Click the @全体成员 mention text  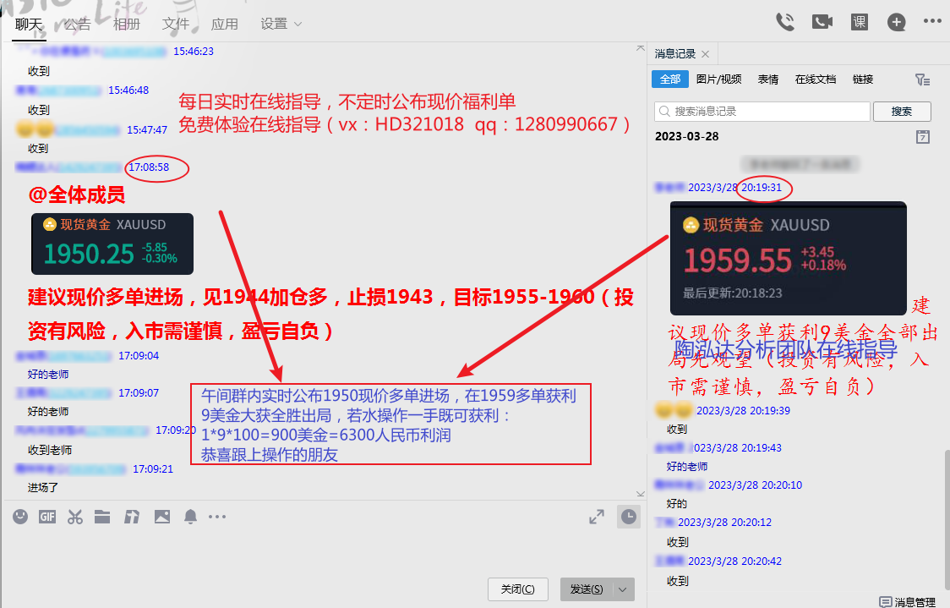coord(76,195)
